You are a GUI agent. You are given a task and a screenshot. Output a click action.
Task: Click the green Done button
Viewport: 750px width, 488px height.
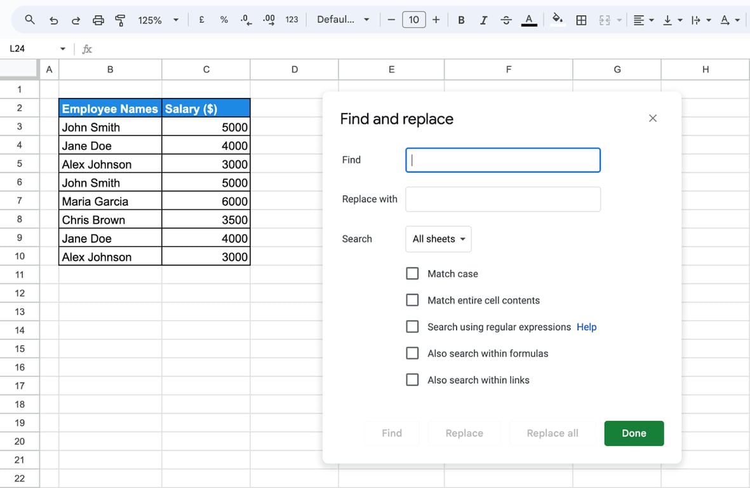634,433
